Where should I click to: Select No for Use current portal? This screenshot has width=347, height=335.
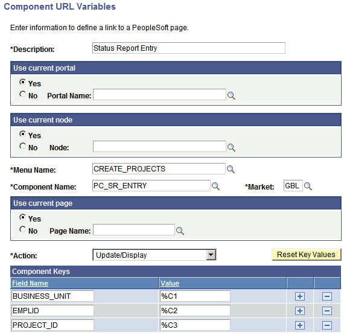click(x=22, y=94)
